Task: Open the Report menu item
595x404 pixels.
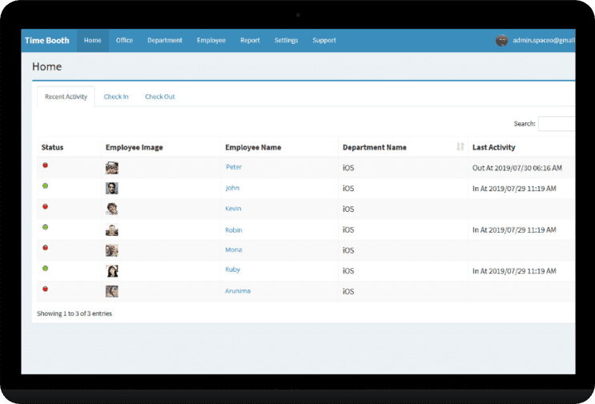Action: coord(250,40)
